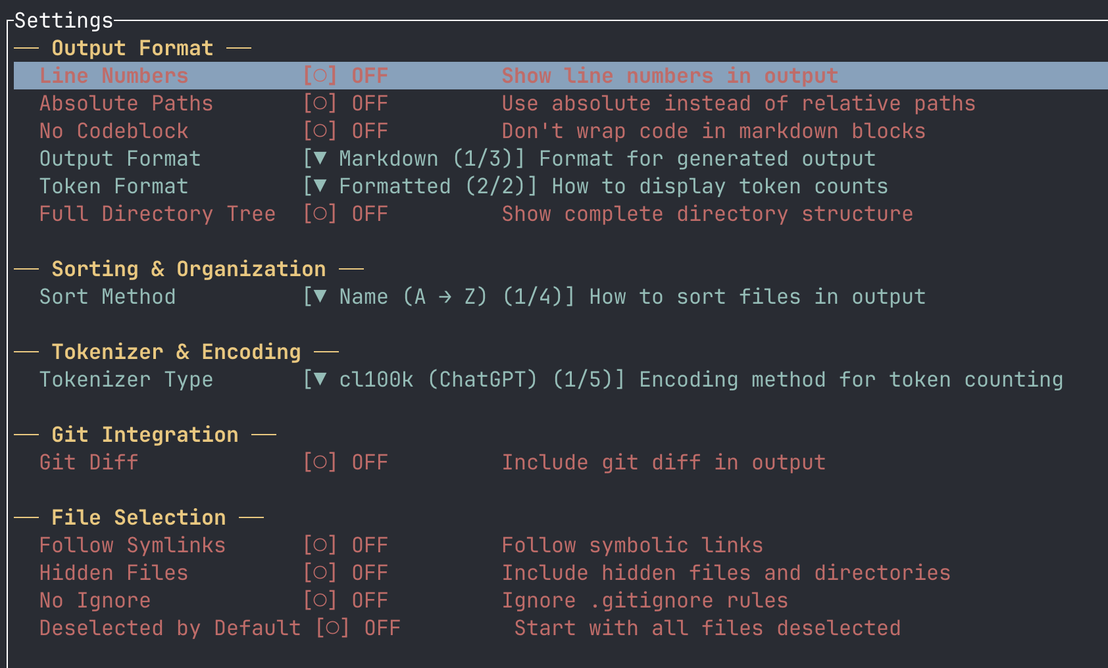1108x668 pixels.
Task: Open the Token Format Formatted (2/2) dropdown
Action: [x=420, y=186]
